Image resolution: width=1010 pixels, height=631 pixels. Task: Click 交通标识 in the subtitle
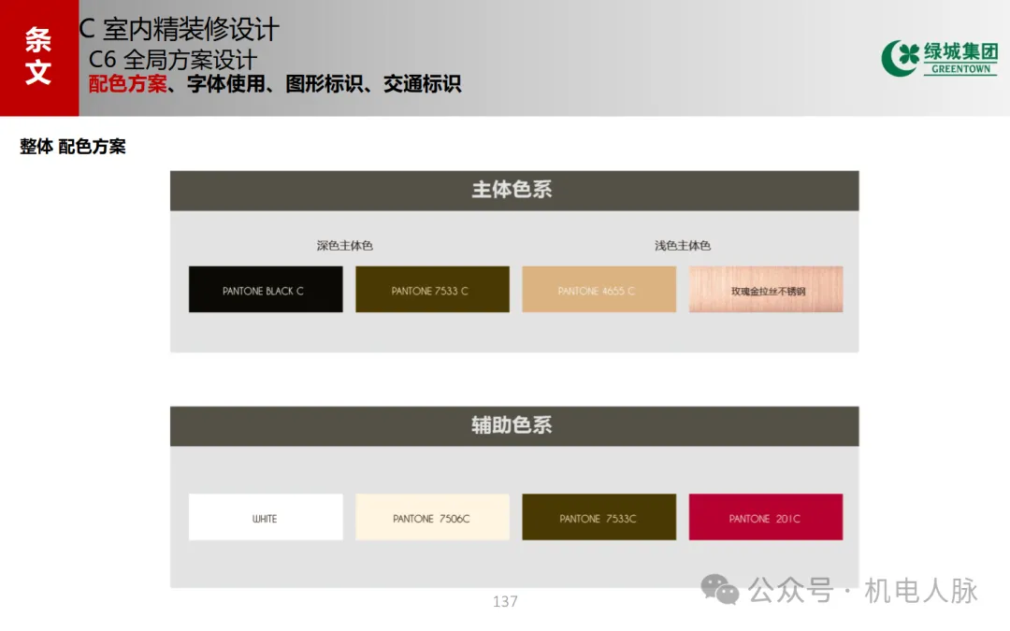point(422,84)
